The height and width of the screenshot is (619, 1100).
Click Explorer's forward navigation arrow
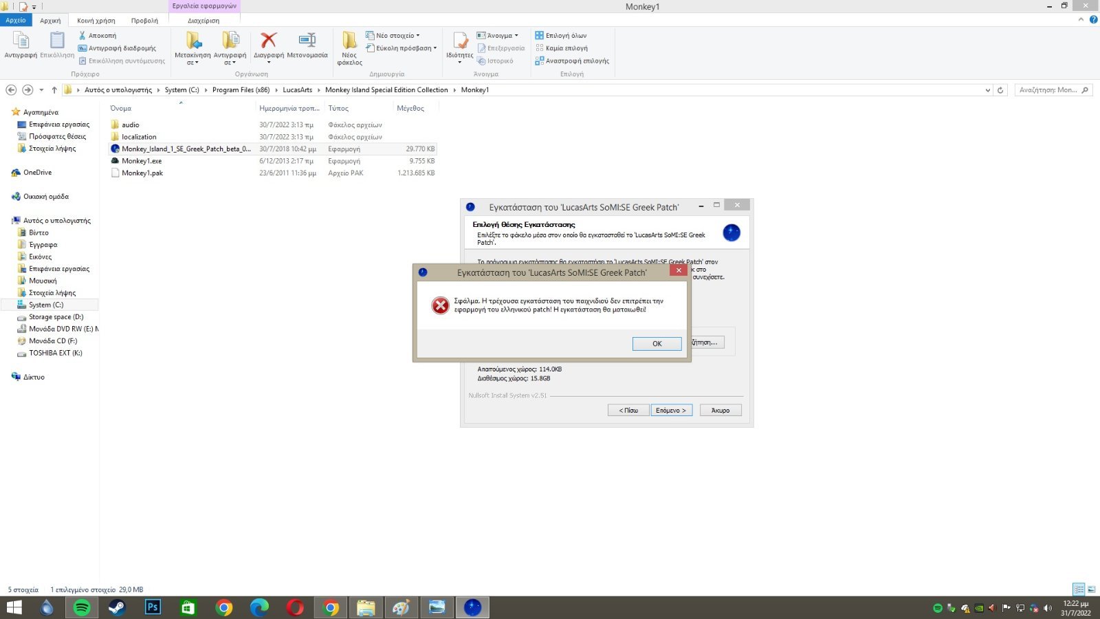coord(27,90)
